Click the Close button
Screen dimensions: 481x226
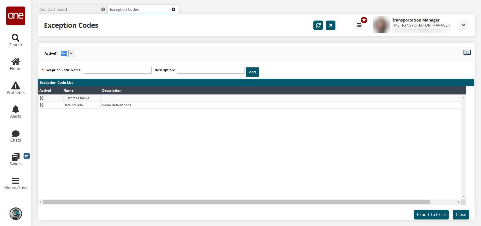[461, 215]
